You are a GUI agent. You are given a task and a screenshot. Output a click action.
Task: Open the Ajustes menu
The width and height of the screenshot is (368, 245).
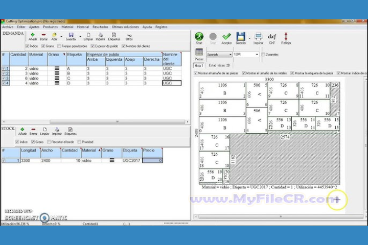tap(34, 27)
